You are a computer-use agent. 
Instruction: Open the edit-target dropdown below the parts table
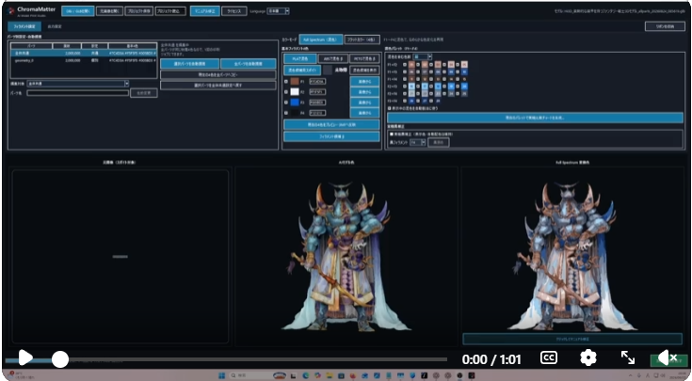pyautogui.click(x=77, y=84)
